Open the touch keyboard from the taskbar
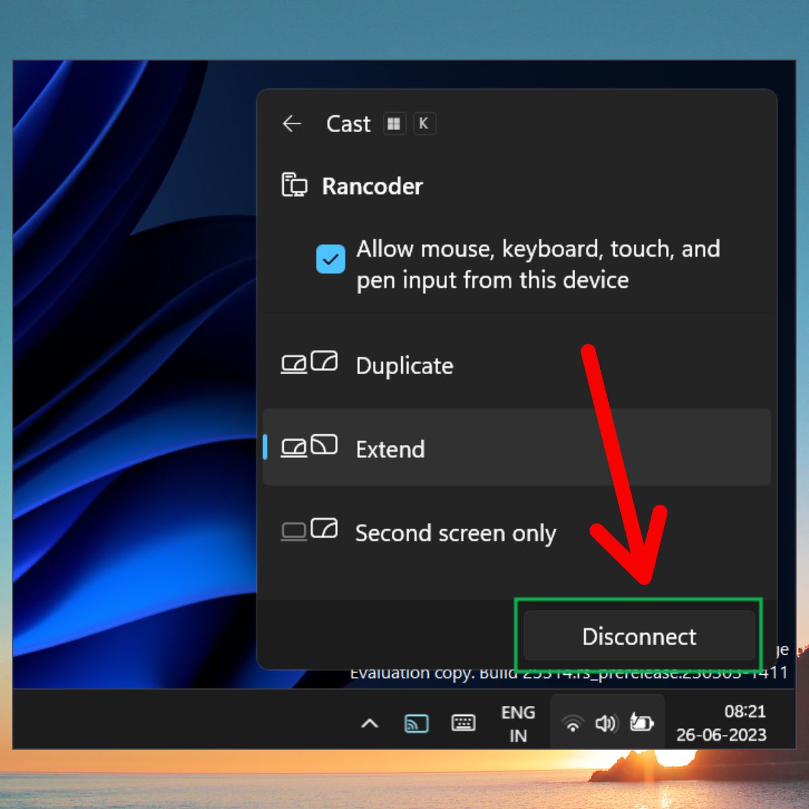 pos(463,723)
